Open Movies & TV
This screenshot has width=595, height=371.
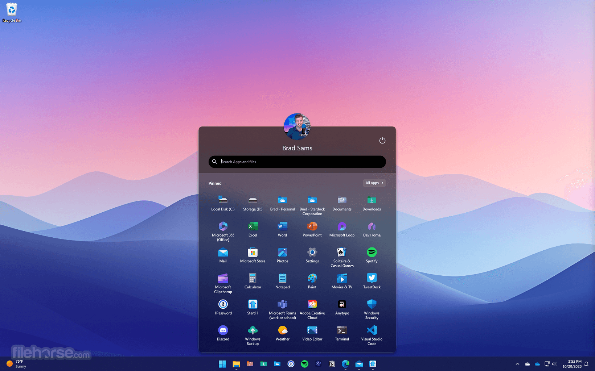[342, 282]
